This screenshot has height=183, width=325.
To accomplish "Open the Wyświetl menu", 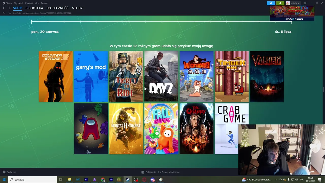I will [x=19, y=3].
